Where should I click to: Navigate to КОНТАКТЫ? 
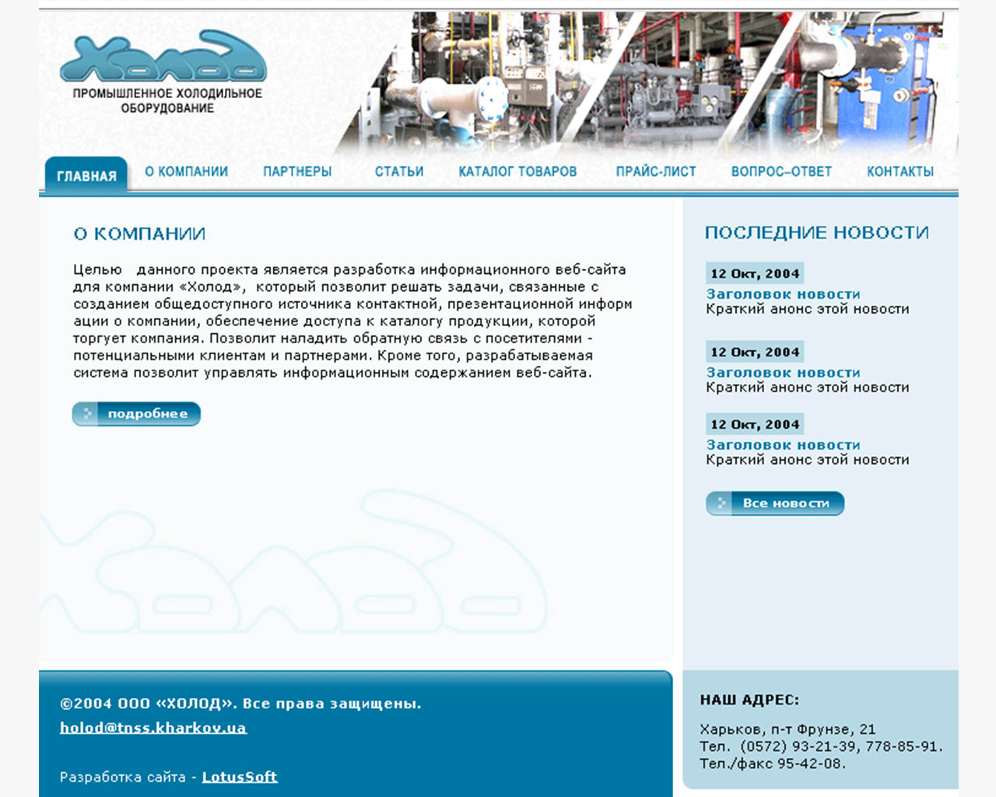pyautogui.click(x=900, y=171)
